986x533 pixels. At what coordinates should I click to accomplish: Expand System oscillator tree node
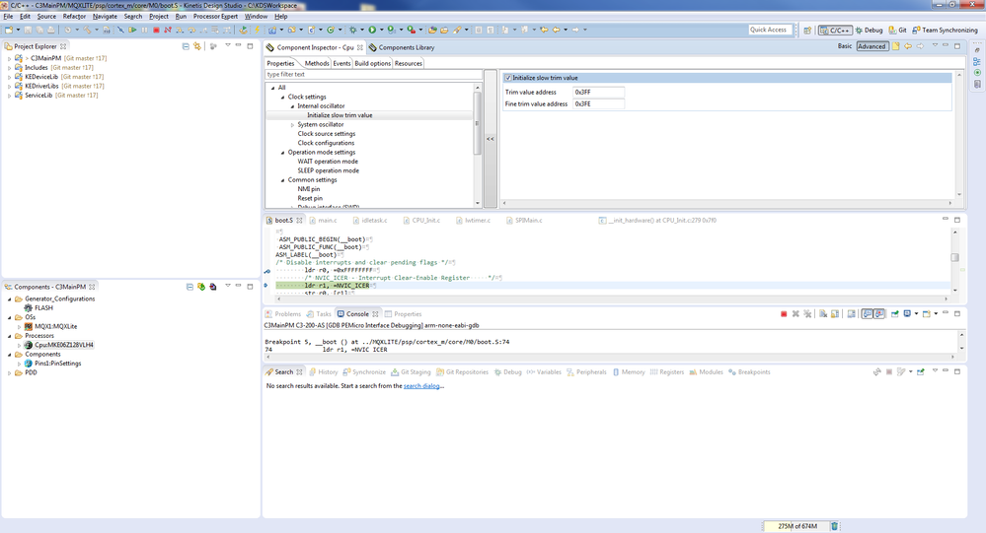click(292, 125)
